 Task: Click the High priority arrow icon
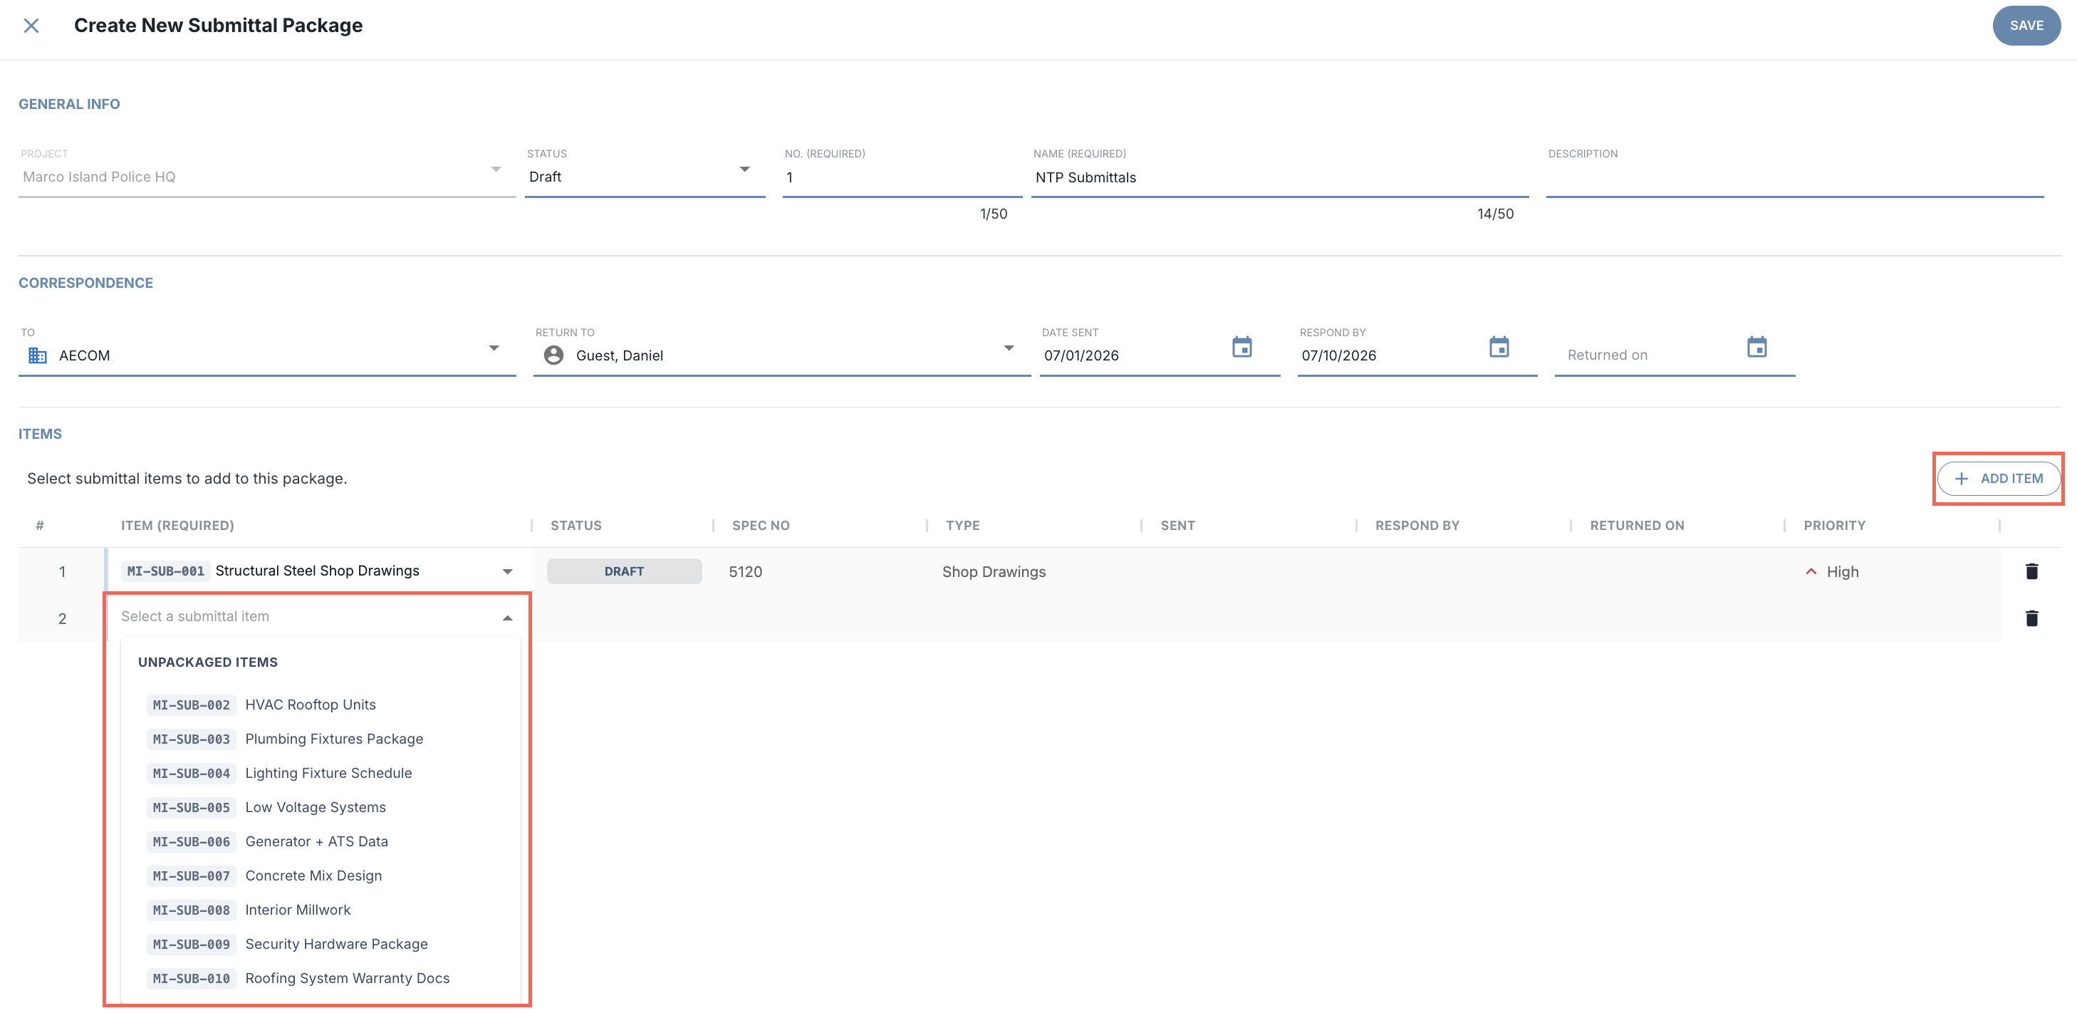click(1811, 571)
